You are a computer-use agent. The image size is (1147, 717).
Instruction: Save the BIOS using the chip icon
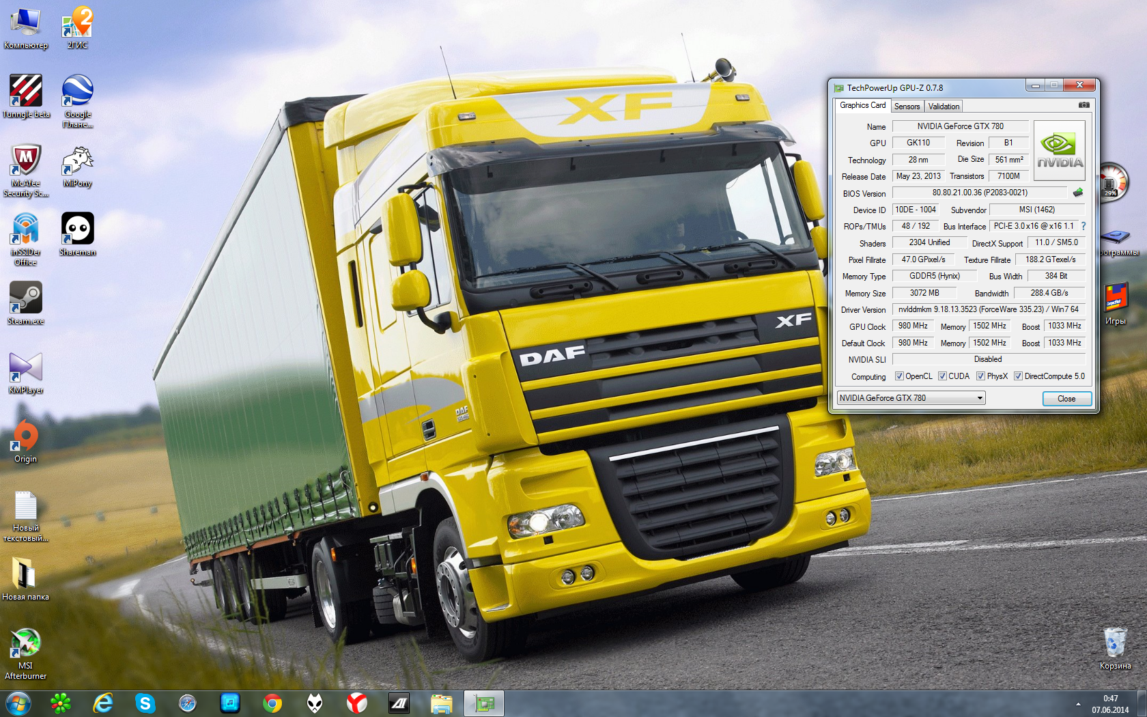pyautogui.click(x=1078, y=193)
